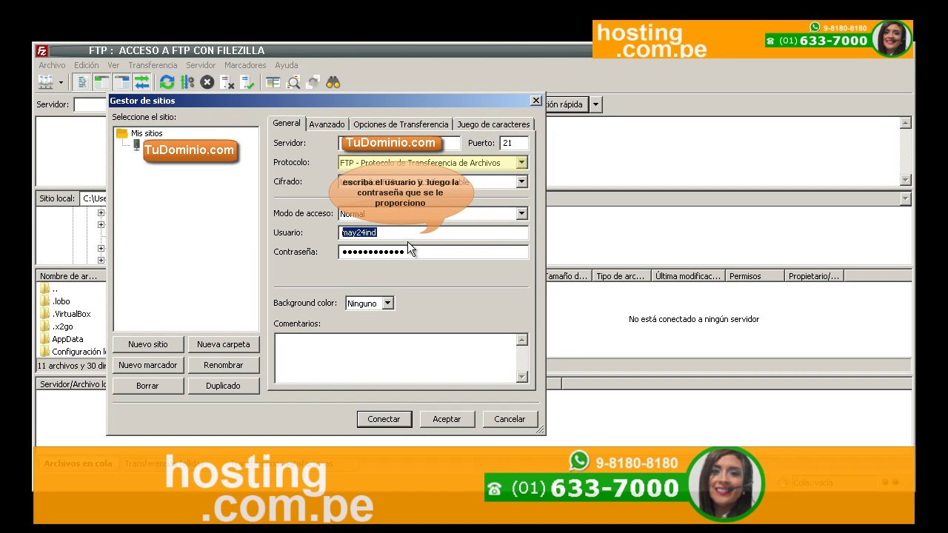Image resolution: width=948 pixels, height=533 pixels.
Task: Click the cancel current operation icon
Action: (x=207, y=82)
